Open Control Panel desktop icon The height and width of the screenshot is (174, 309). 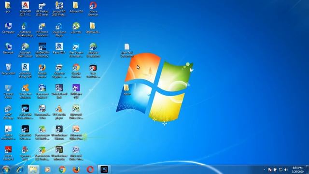[8, 91]
